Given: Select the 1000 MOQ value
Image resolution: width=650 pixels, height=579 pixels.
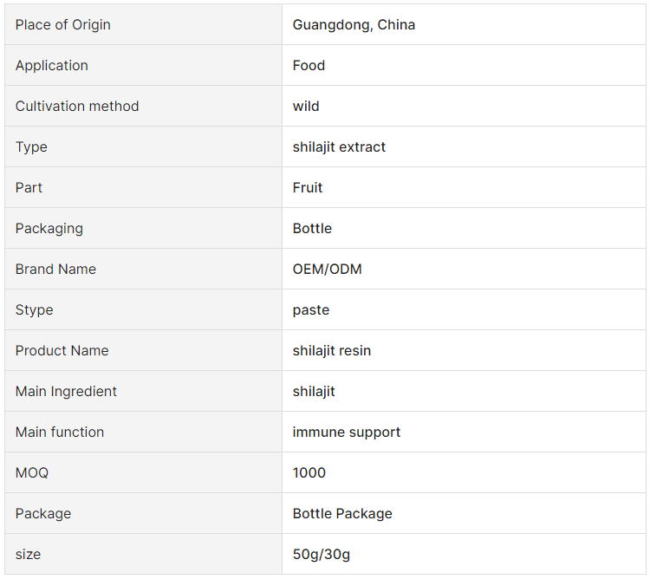Looking at the screenshot, I should point(309,472).
